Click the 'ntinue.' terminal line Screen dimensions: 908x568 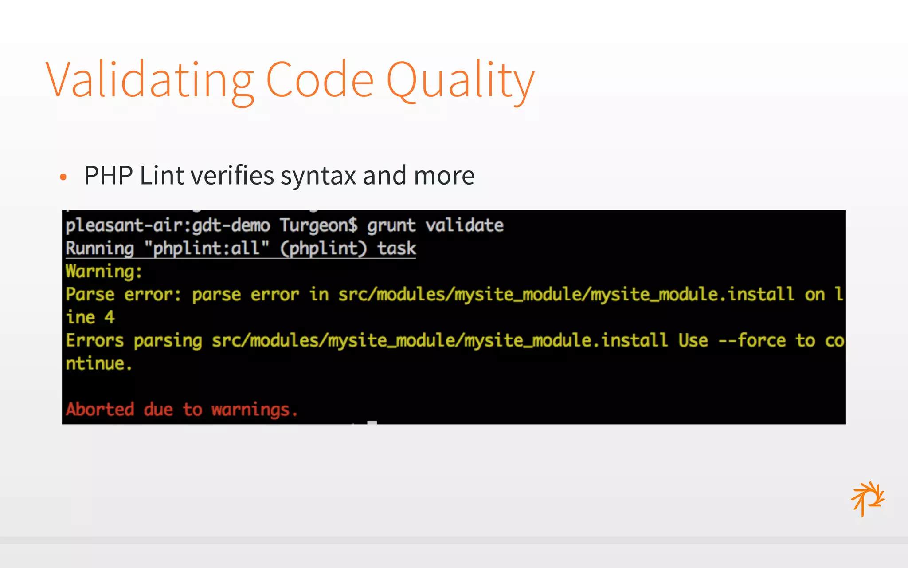pos(98,364)
